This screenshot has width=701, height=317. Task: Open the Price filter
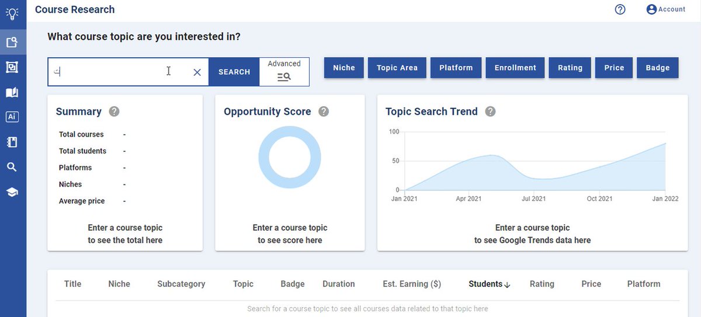615,68
